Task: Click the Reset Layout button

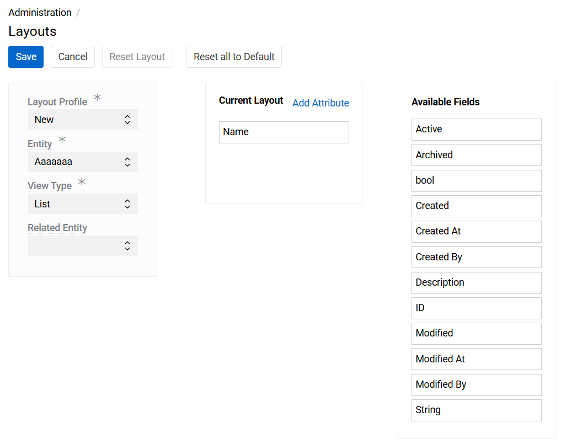Action: pyautogui.click(x=137, y=57)
